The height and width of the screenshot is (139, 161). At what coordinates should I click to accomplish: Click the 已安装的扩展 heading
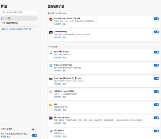(56, 6)
